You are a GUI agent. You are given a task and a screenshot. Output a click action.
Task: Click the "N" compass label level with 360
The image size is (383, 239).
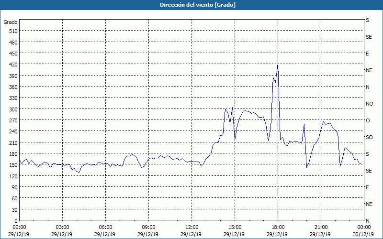click(x=367, y=87)
